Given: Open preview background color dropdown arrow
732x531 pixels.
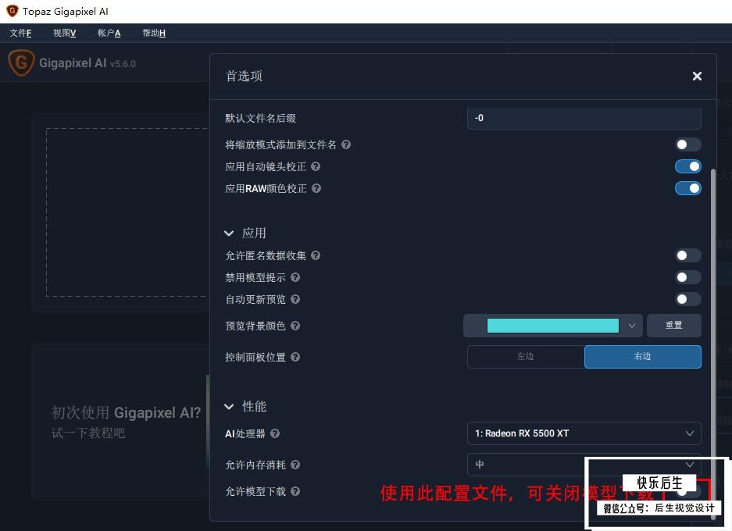Looking at the screenshot, I should click(632, 326).
